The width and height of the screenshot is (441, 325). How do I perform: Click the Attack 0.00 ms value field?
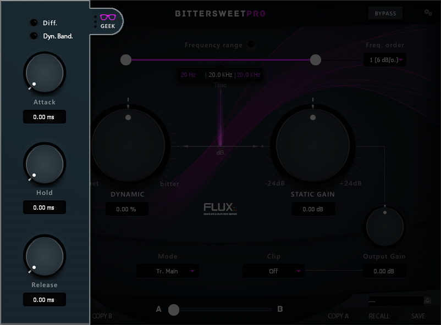(44, 117)
